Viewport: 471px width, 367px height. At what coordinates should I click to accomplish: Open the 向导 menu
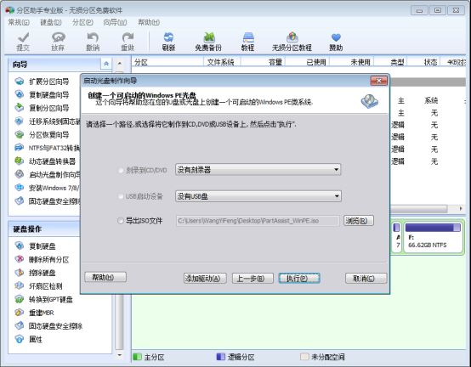tap(115, 22)
